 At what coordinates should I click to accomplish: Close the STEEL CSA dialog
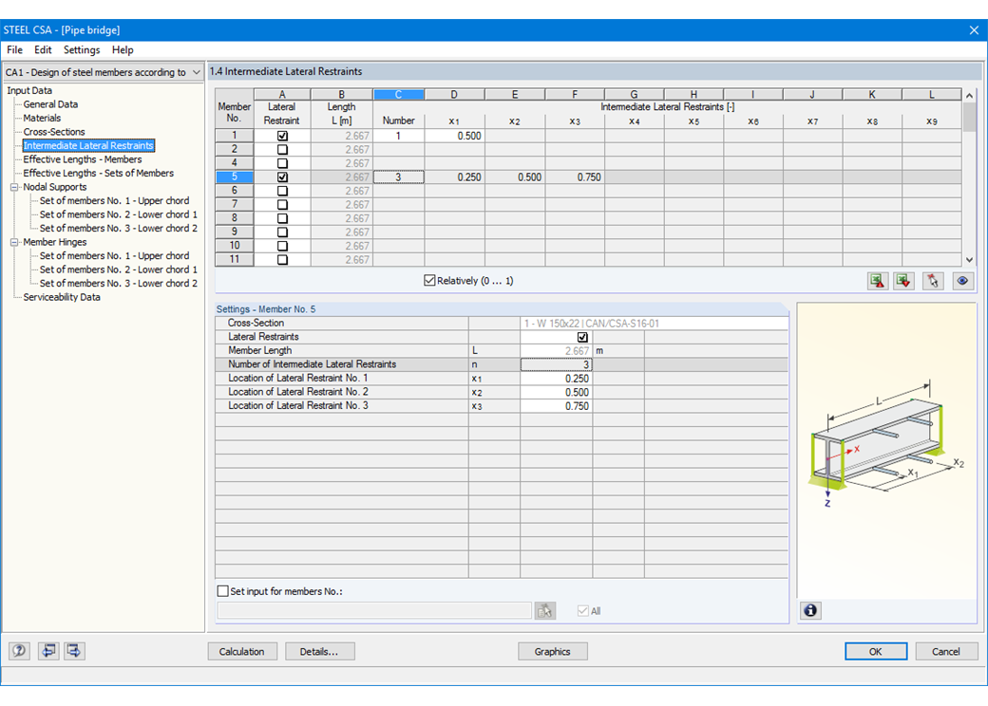(x=974, y=30)
